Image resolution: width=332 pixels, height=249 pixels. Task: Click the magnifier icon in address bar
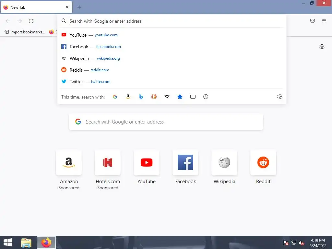tap(64, 21)
